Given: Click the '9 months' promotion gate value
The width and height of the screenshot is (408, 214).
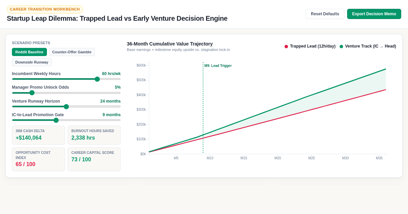Looking at the screenshot, I should click(x=112, y=115).
